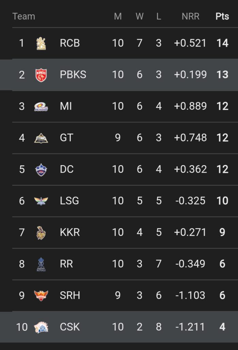
Task: Select the Team column header
Action: [x=24, y=16]
